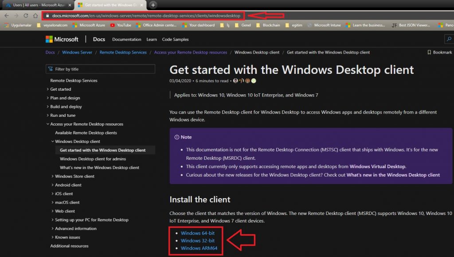This screenshot has height=257, width=454.
Task: Open Available Remote Desktop clients
Action: tap(86, 133)
